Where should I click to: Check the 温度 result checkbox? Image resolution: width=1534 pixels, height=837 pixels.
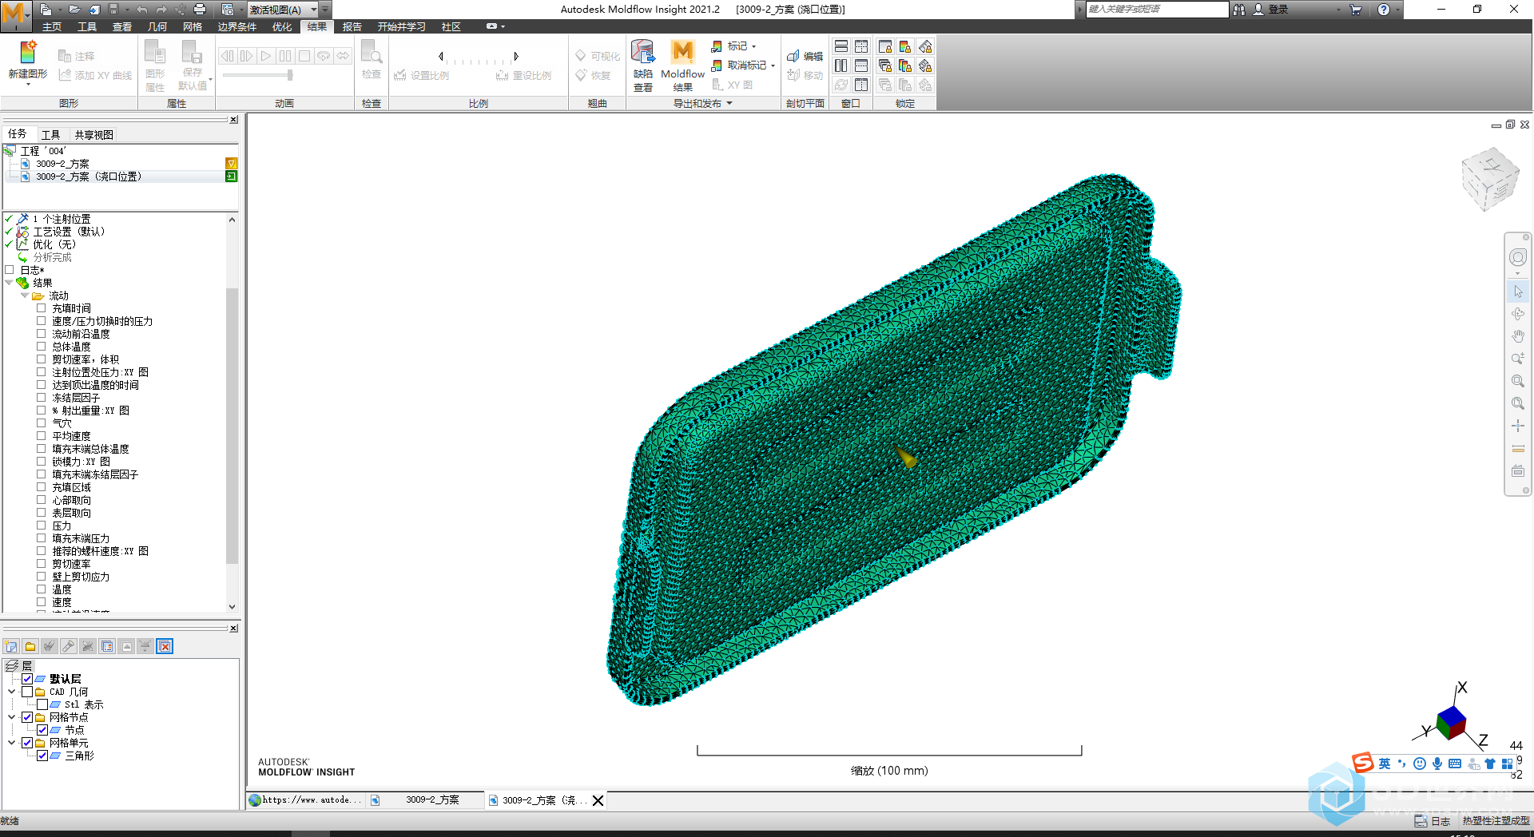pyautogui.click(x=41, y=589)
